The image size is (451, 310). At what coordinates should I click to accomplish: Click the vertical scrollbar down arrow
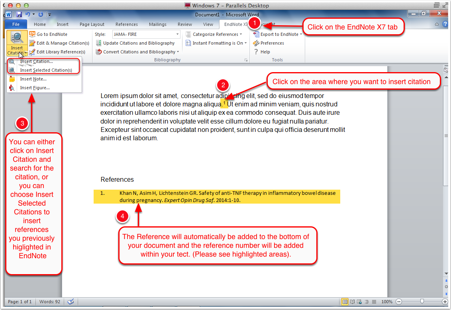446,273
